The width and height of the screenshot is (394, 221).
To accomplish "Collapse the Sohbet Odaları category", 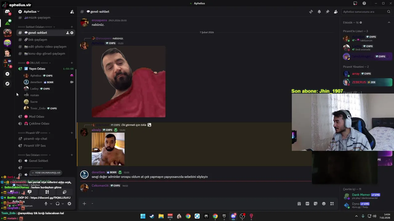I will coord(36,27).
